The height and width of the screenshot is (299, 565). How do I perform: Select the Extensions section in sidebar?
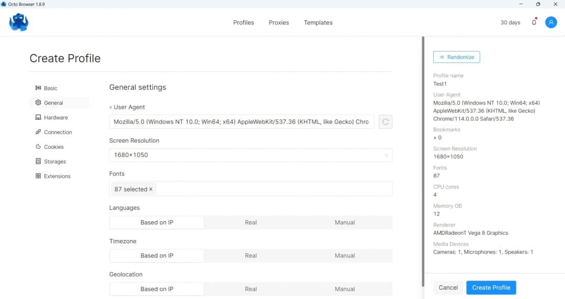click(x=56, y=176)
